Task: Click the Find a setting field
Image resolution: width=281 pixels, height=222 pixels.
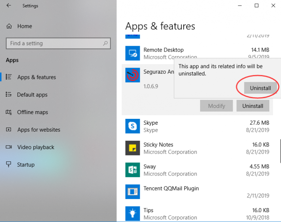Action: click(58, 44)
